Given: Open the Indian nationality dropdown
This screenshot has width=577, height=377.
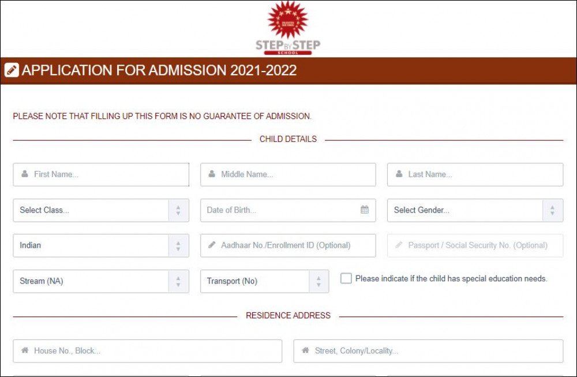Looking at the screenshot, I should (x=101, y=245).
